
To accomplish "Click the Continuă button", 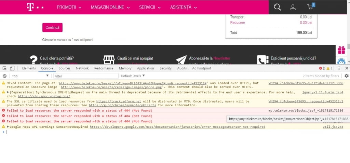I will [x=52, y=27].
